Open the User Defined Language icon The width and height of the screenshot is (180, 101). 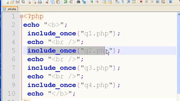[x=134, y=2]
